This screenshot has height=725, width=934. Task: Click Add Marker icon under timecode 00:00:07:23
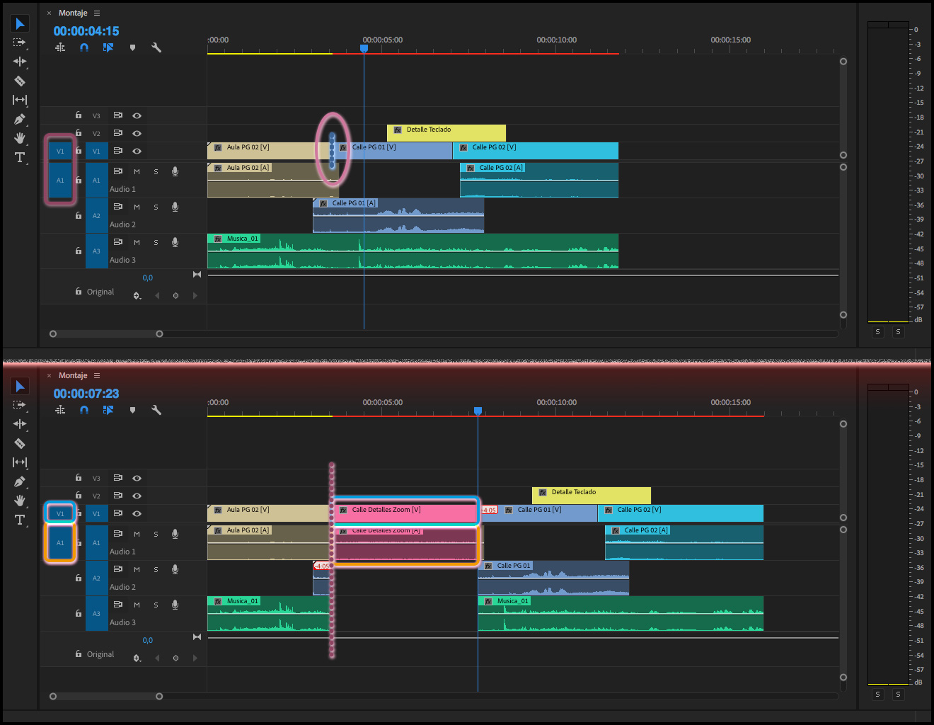click(x=132, y=410)
